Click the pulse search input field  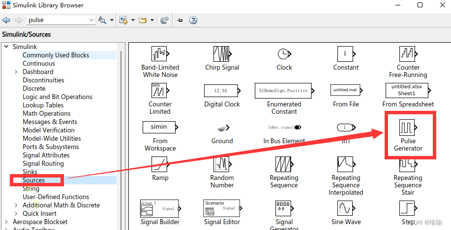click(x=60, y=20)
